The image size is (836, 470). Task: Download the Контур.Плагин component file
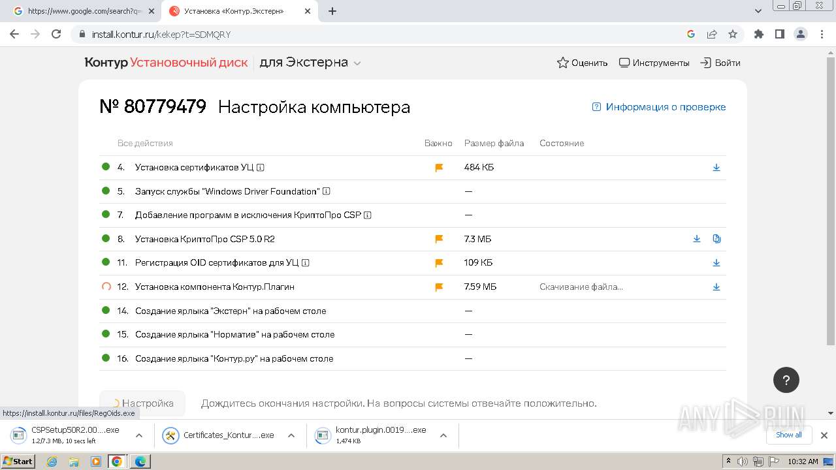click(716, 287)
